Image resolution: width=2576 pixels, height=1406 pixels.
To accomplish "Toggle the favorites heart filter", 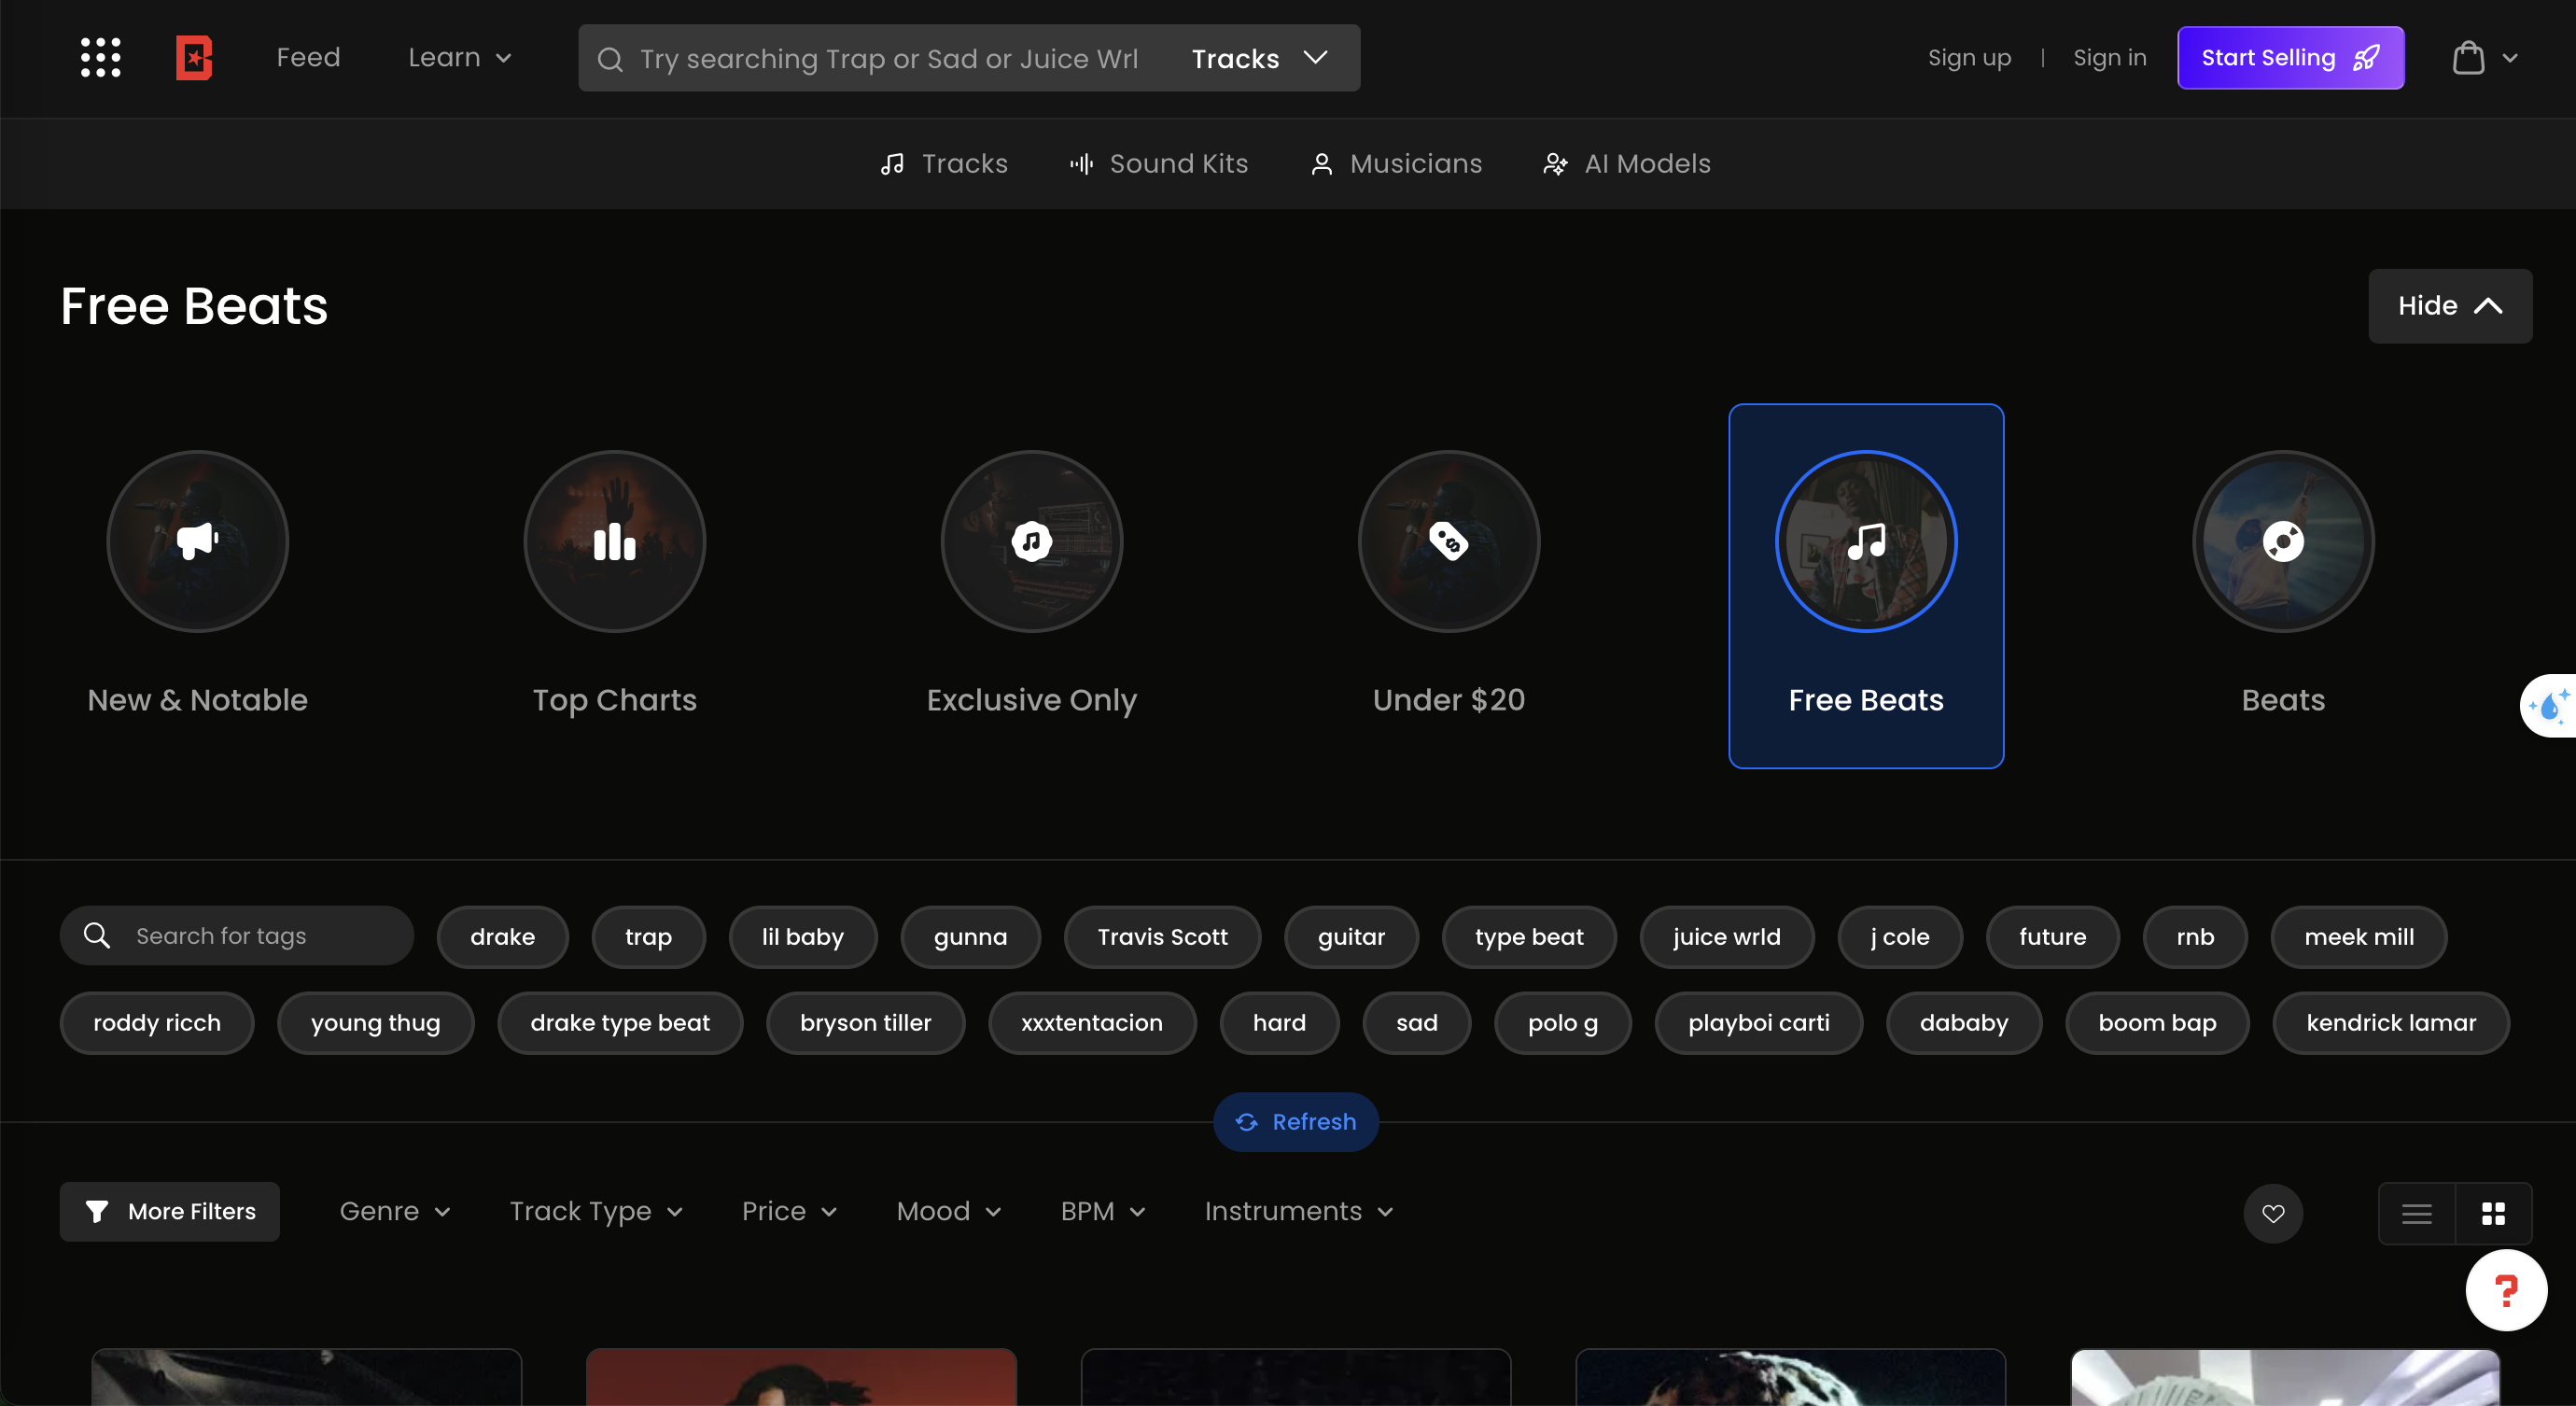I will coord(2273,1213).
